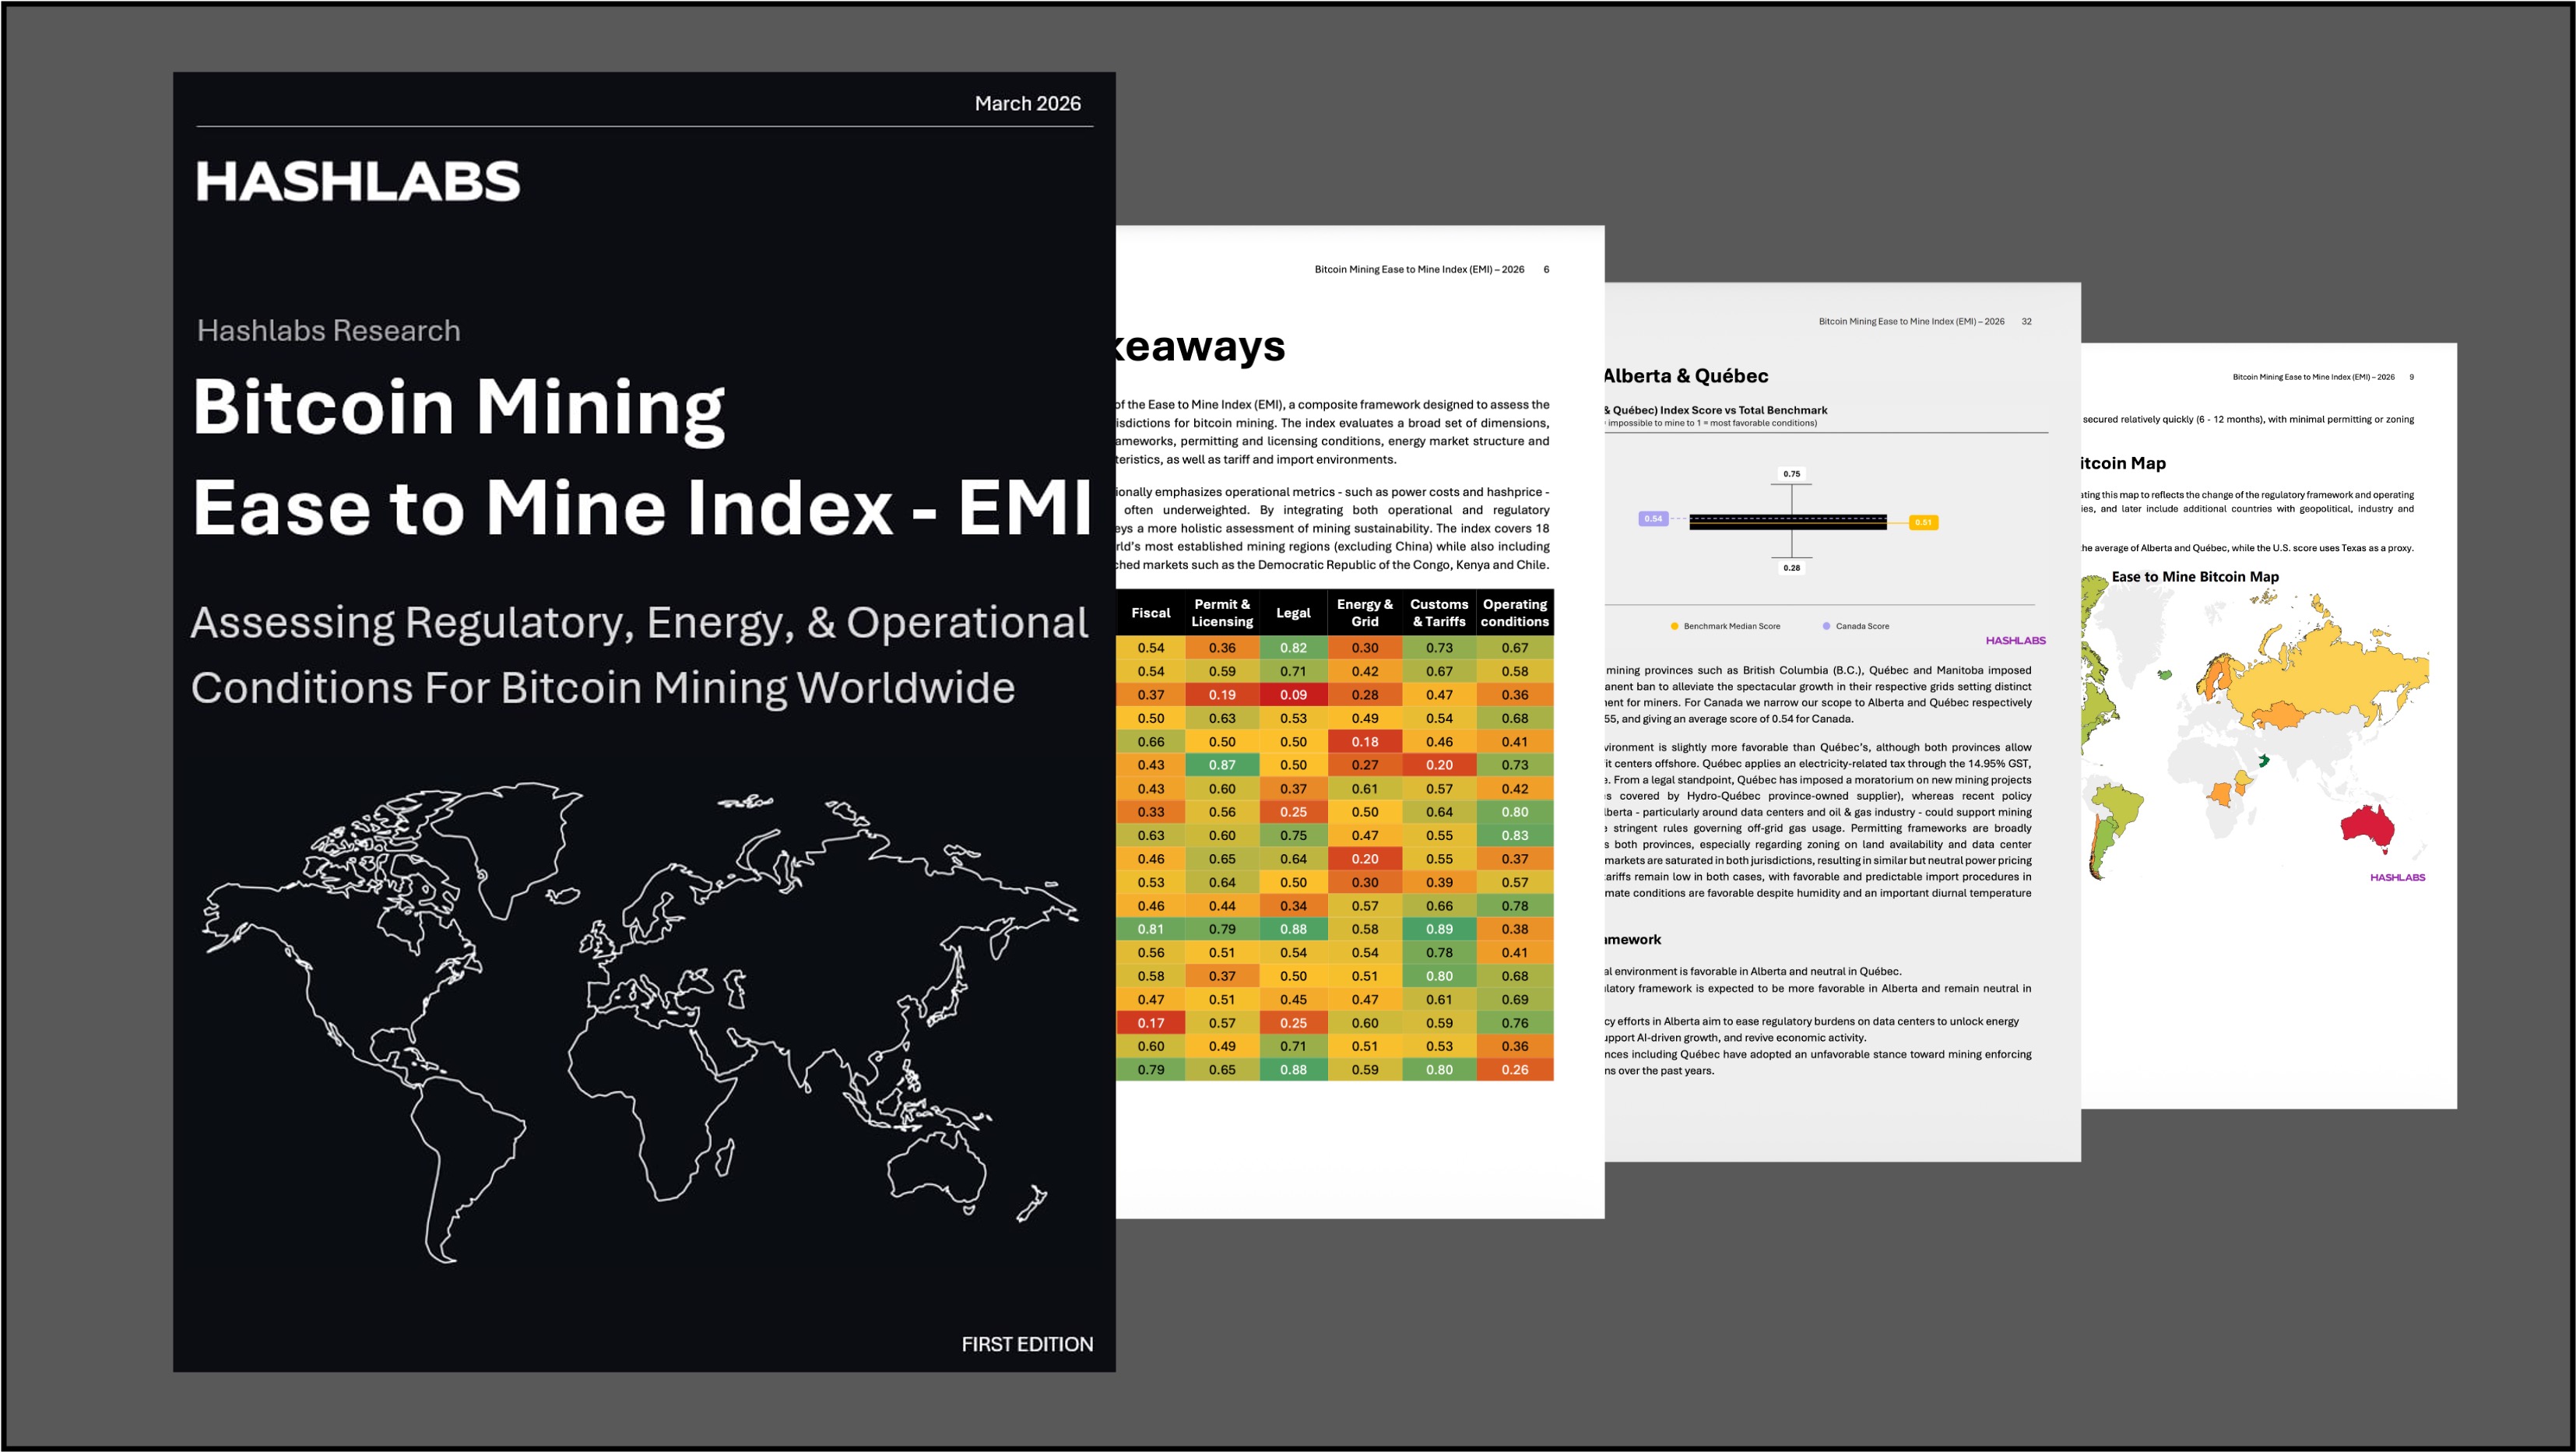Image resolution: width=2576 pixels, height=1452 pixels.
Task: Click the HASHLABS logo on cover
Action: click(x=358, y=182)
